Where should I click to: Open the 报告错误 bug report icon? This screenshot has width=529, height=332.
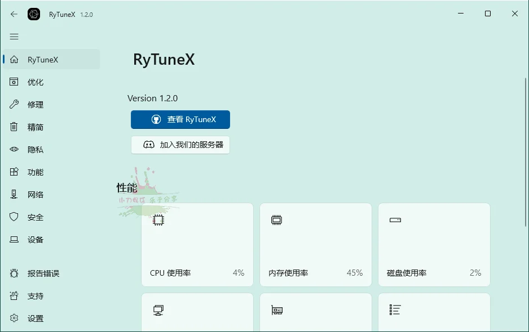(x=14, y=273)
